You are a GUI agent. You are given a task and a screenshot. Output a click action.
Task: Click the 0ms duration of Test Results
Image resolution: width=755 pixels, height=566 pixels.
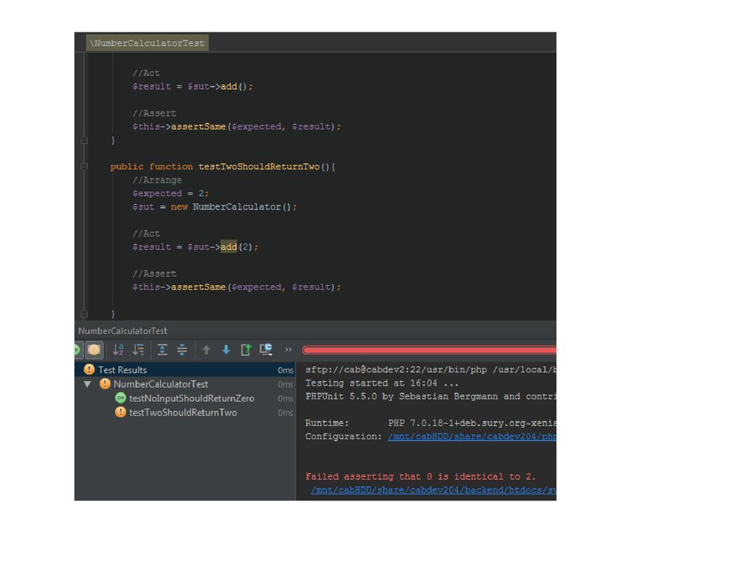click(x=285, y=370)
